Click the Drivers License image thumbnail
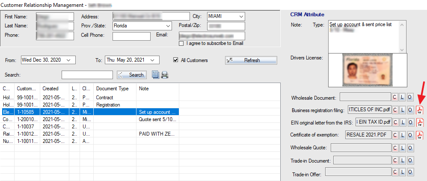427x181 pixels. click(x=368, y=70)
